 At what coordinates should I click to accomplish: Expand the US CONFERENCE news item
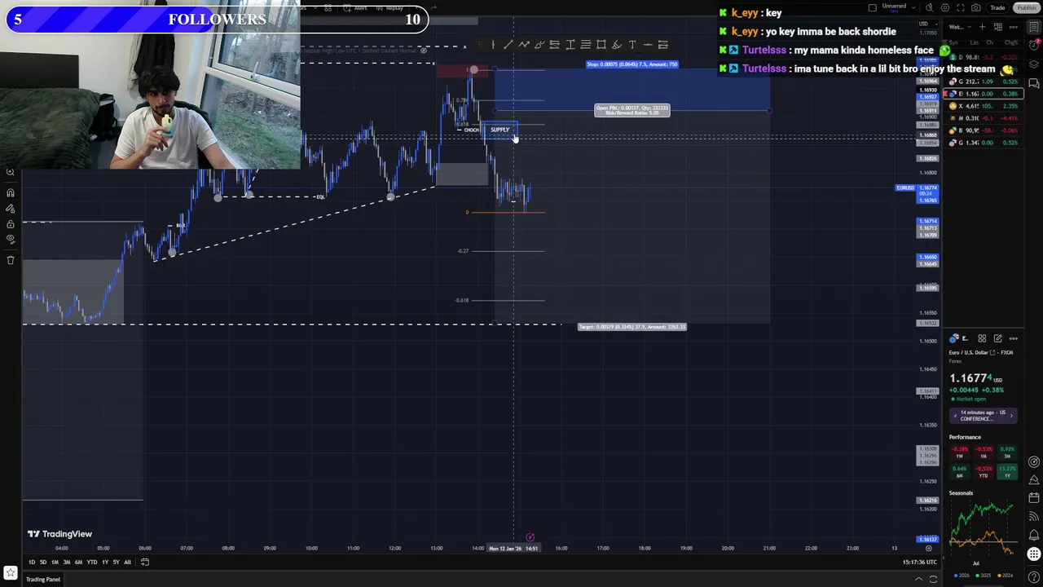pos(984,415)
